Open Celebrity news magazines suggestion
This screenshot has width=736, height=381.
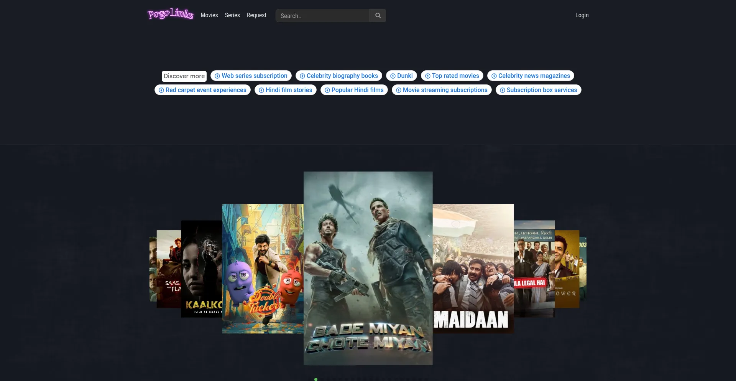tap(531, 76)
